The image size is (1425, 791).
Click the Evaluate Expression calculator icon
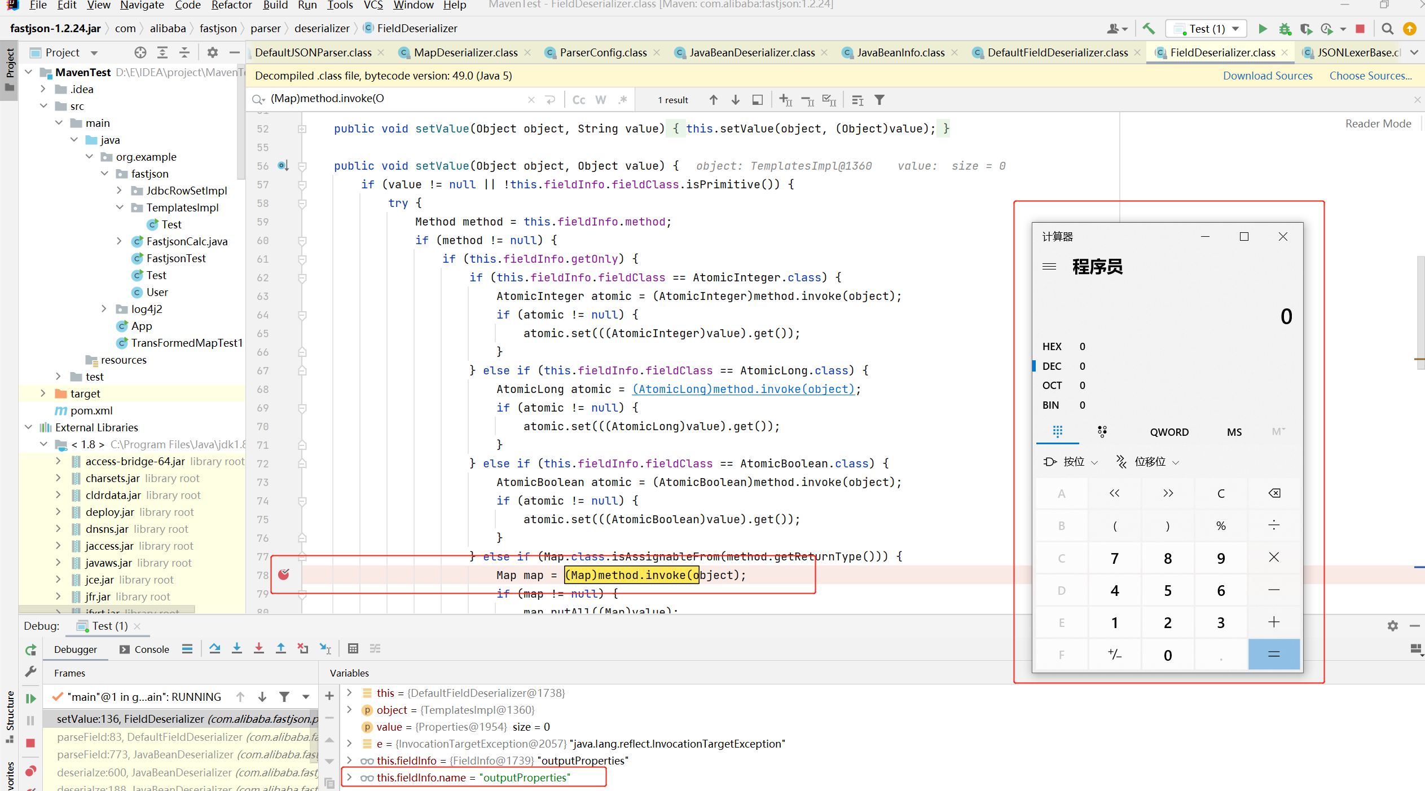click(353, 648)
